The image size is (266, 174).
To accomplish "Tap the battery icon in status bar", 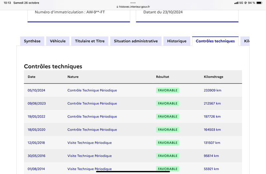I will 259,3.
